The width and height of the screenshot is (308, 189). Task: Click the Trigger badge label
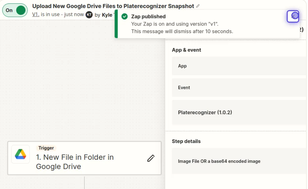(x=46, y=148)
